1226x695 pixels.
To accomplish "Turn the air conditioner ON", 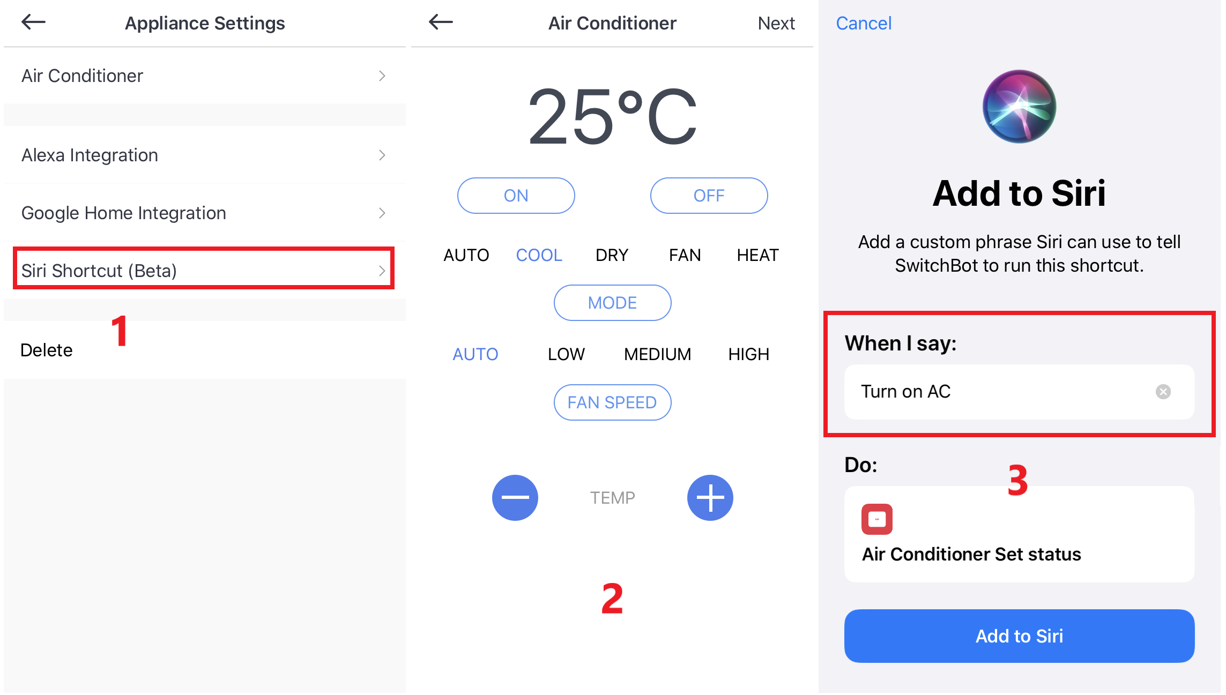I will click(516, 196).
